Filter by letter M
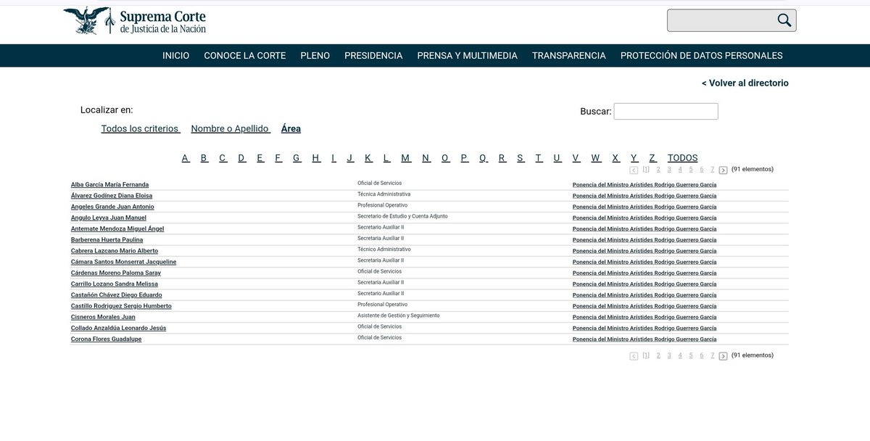 click(406, 158)
